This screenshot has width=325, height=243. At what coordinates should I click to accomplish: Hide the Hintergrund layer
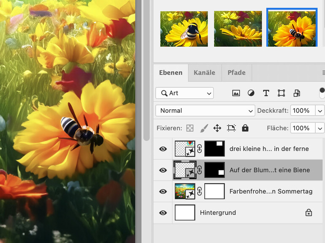pos(163,213)
